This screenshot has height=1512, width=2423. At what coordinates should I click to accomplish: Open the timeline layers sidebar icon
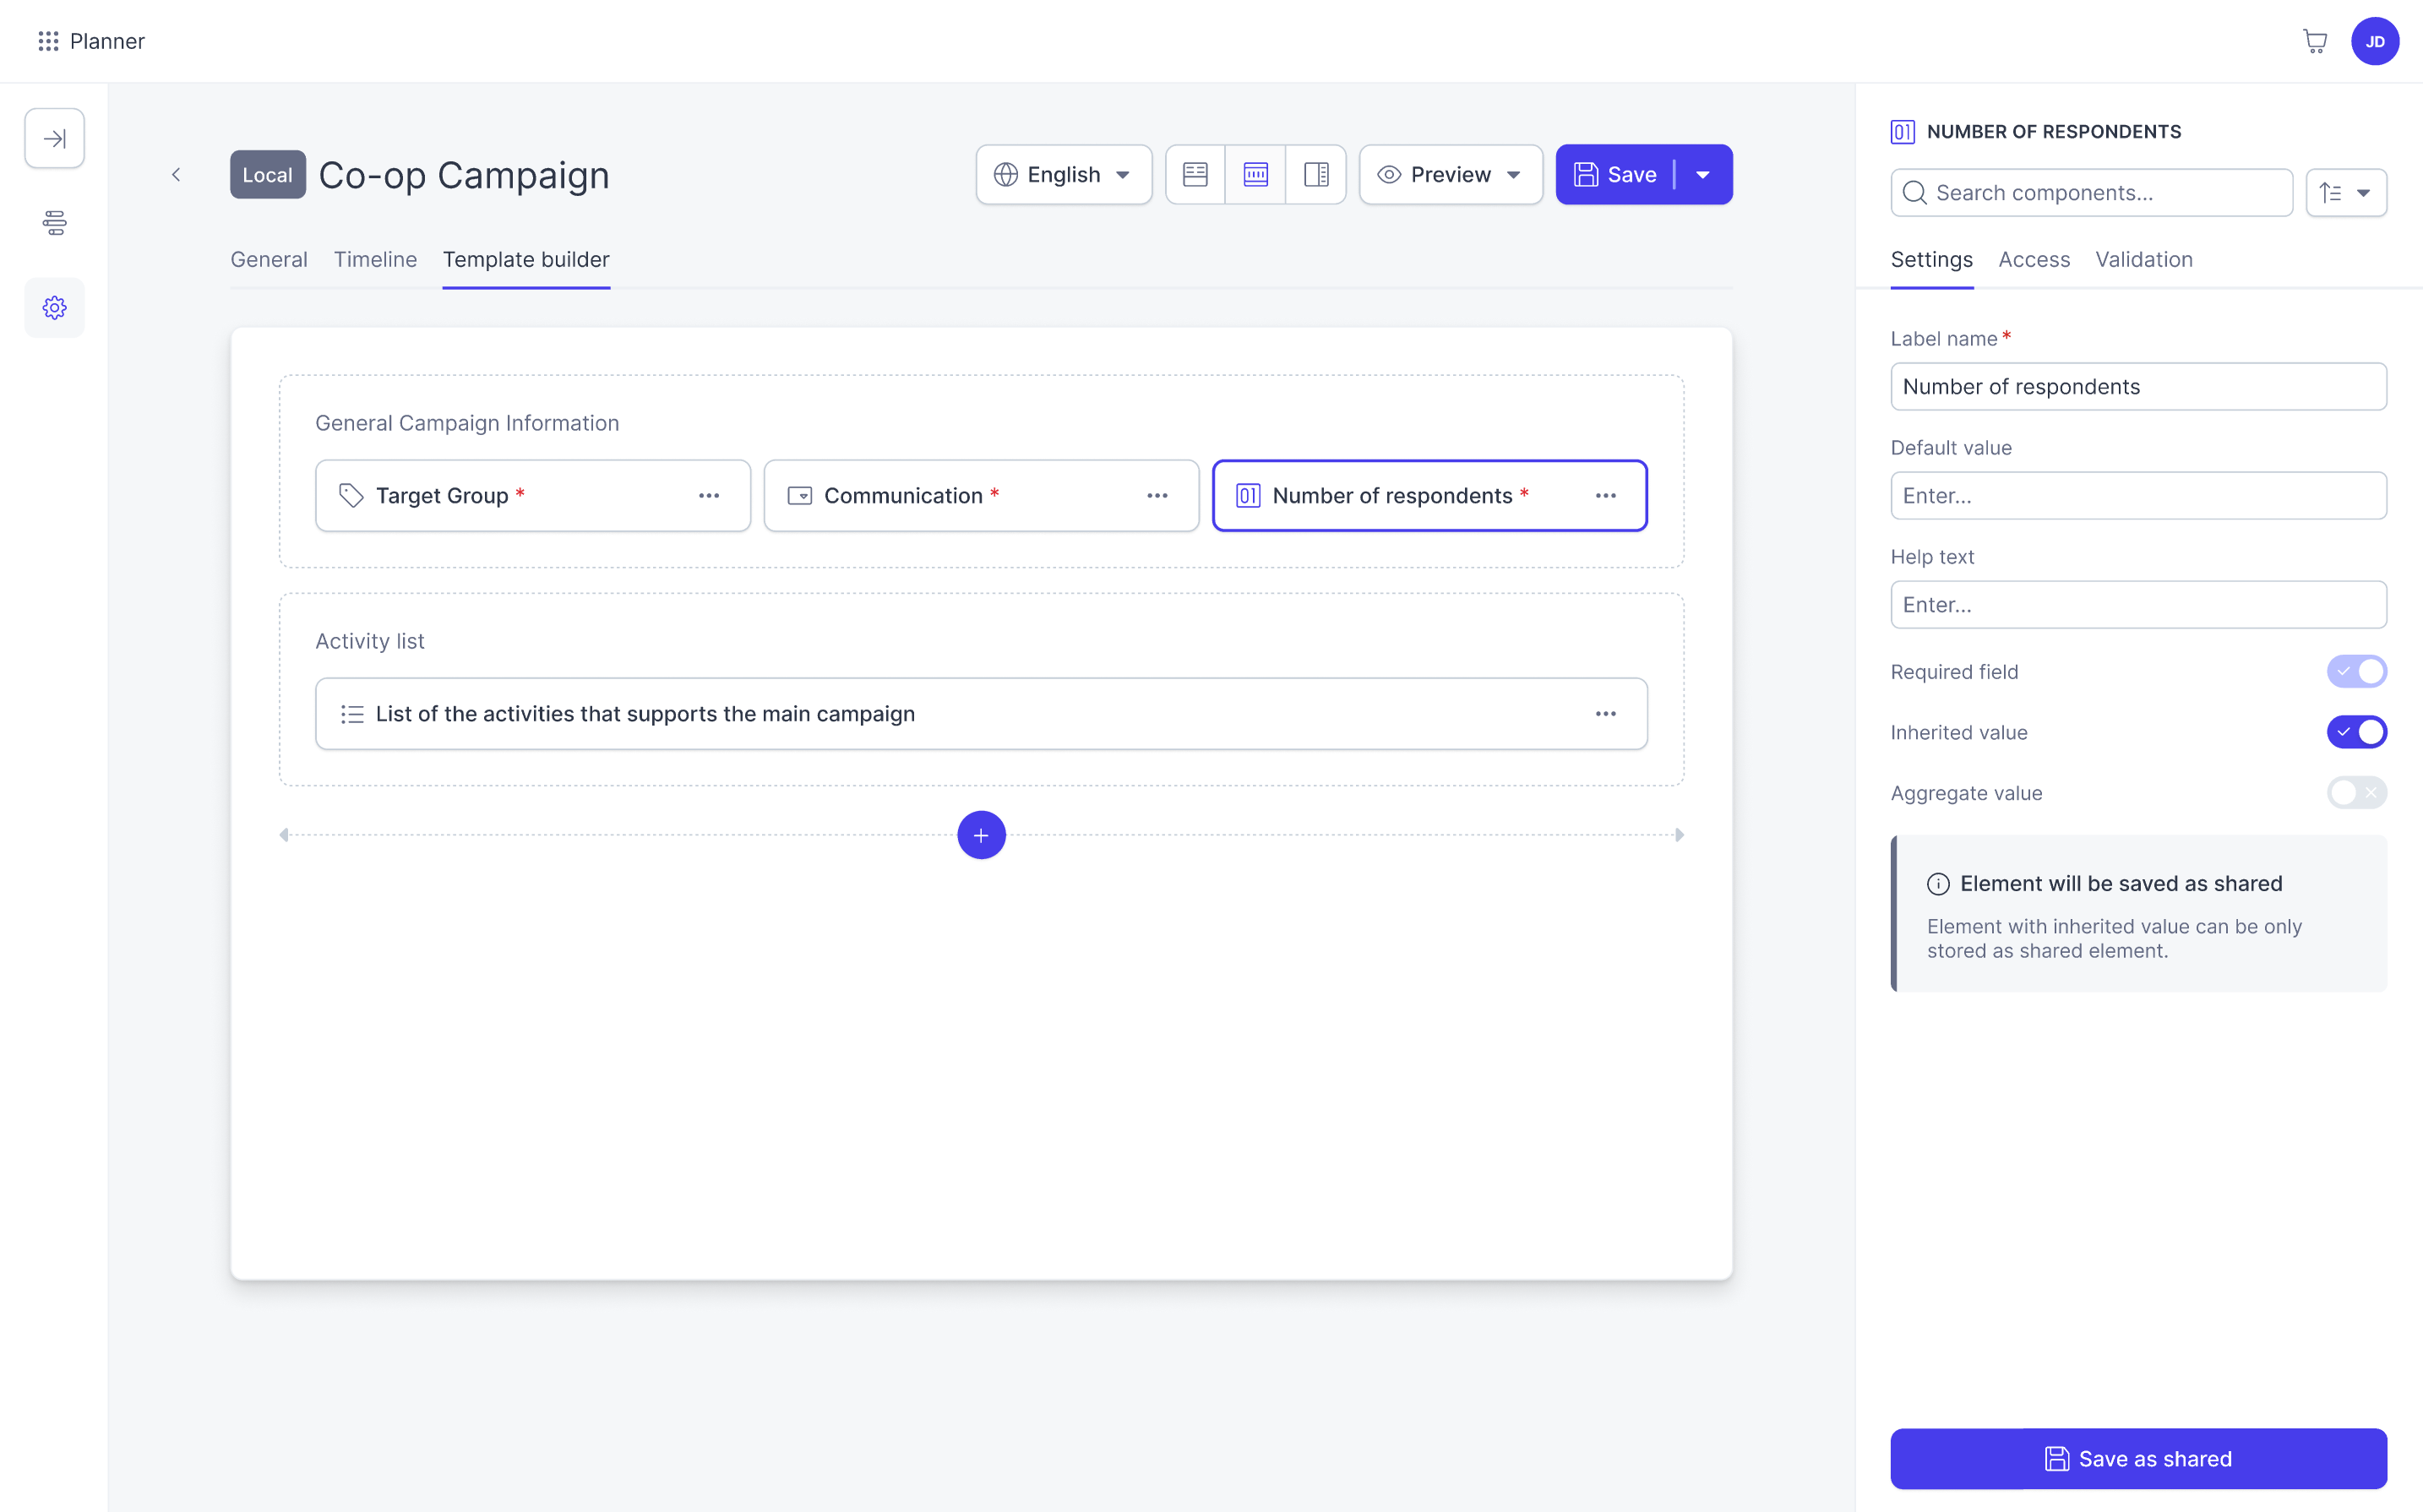[54, 222]
